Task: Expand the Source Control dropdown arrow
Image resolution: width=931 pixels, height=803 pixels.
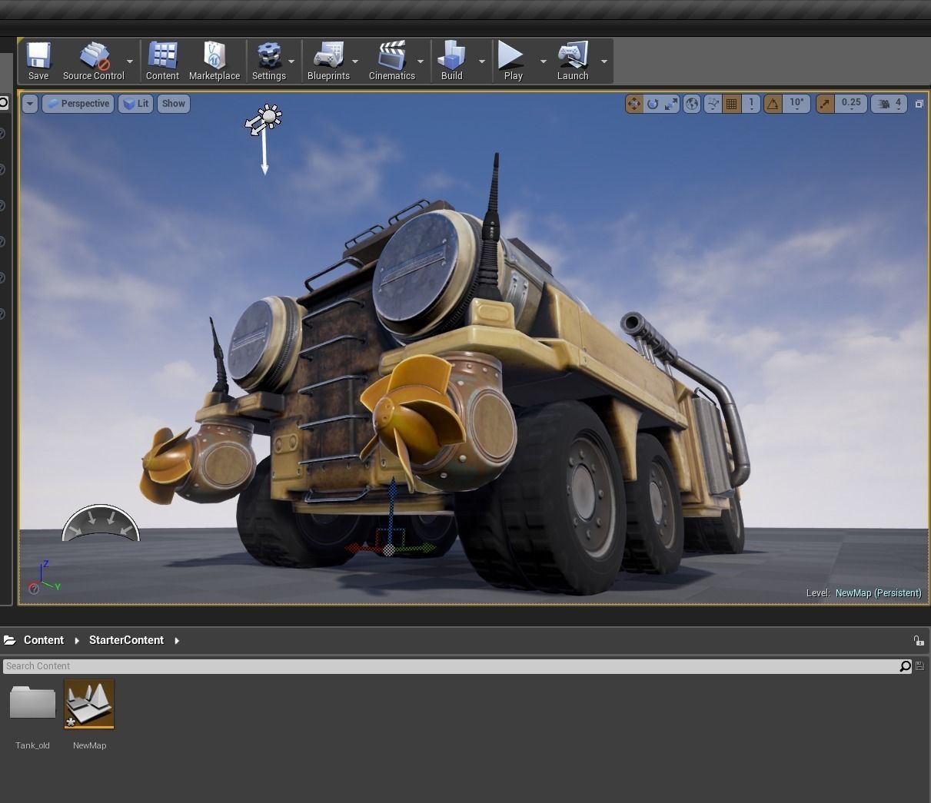Action: (x=130, y=61)
